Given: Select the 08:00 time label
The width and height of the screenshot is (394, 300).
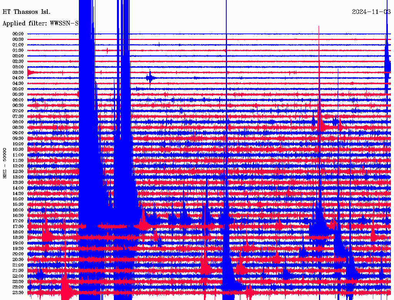Looking at the screenshot, I should point(18,122).
